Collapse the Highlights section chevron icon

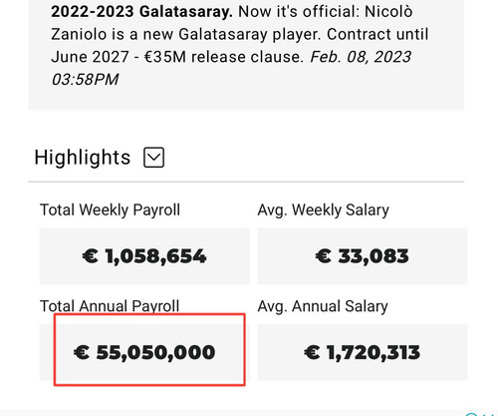pos(153,158)
